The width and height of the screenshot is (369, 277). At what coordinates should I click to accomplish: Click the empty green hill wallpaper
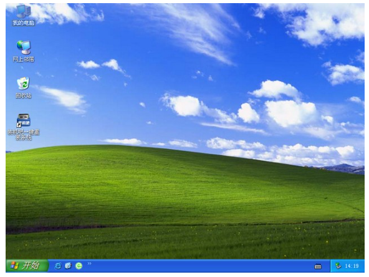point(165,193)
